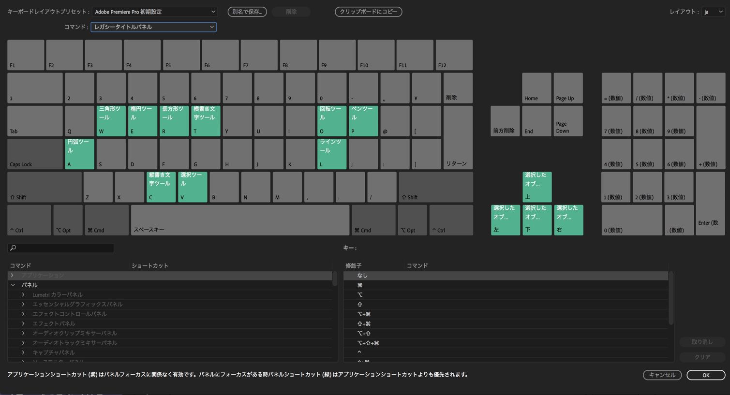The height and width of the screenshot is (395, 730).
Task: Expand the Lumetri カラーパネル entry
Action: pos(23,294)
